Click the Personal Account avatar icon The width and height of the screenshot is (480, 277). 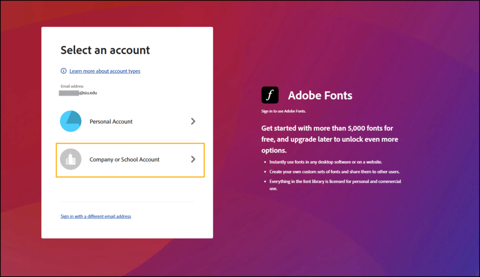click(x=71, y=121)
